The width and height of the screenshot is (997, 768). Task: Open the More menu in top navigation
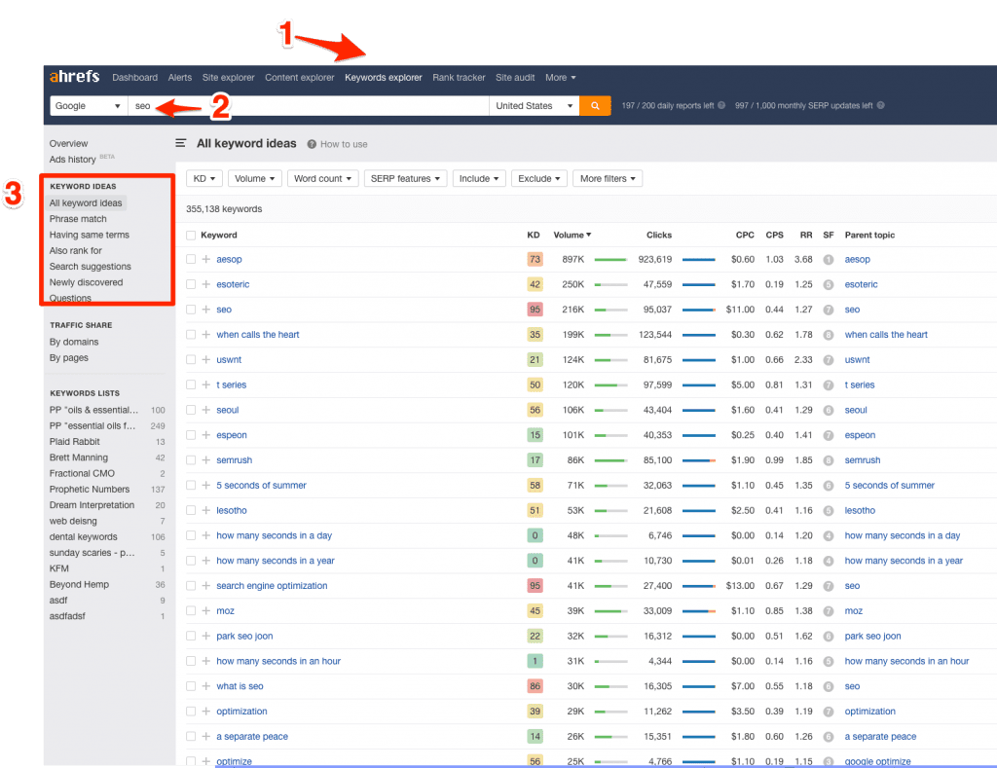560,78
